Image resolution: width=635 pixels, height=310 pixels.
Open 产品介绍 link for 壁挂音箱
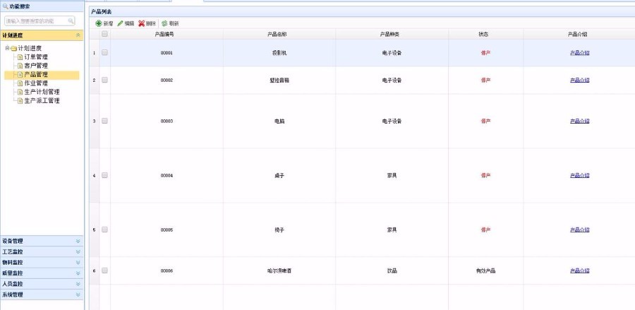(579, 81)
